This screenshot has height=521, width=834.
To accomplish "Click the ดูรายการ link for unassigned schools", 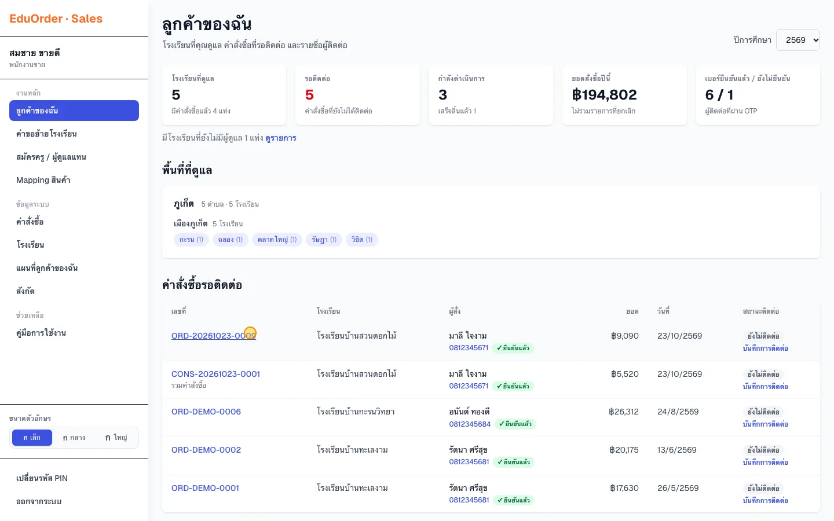I will pos(281,138).
